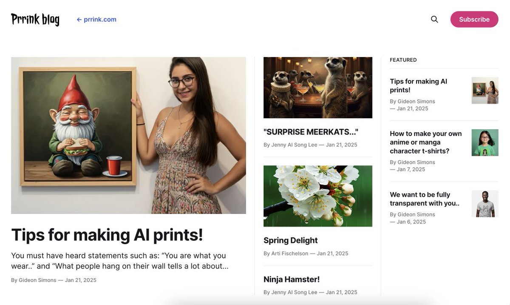Viewport: 510px width, 305px height.
Task: Click the FEATURED section heading
Action: click(x=403, y=60)
